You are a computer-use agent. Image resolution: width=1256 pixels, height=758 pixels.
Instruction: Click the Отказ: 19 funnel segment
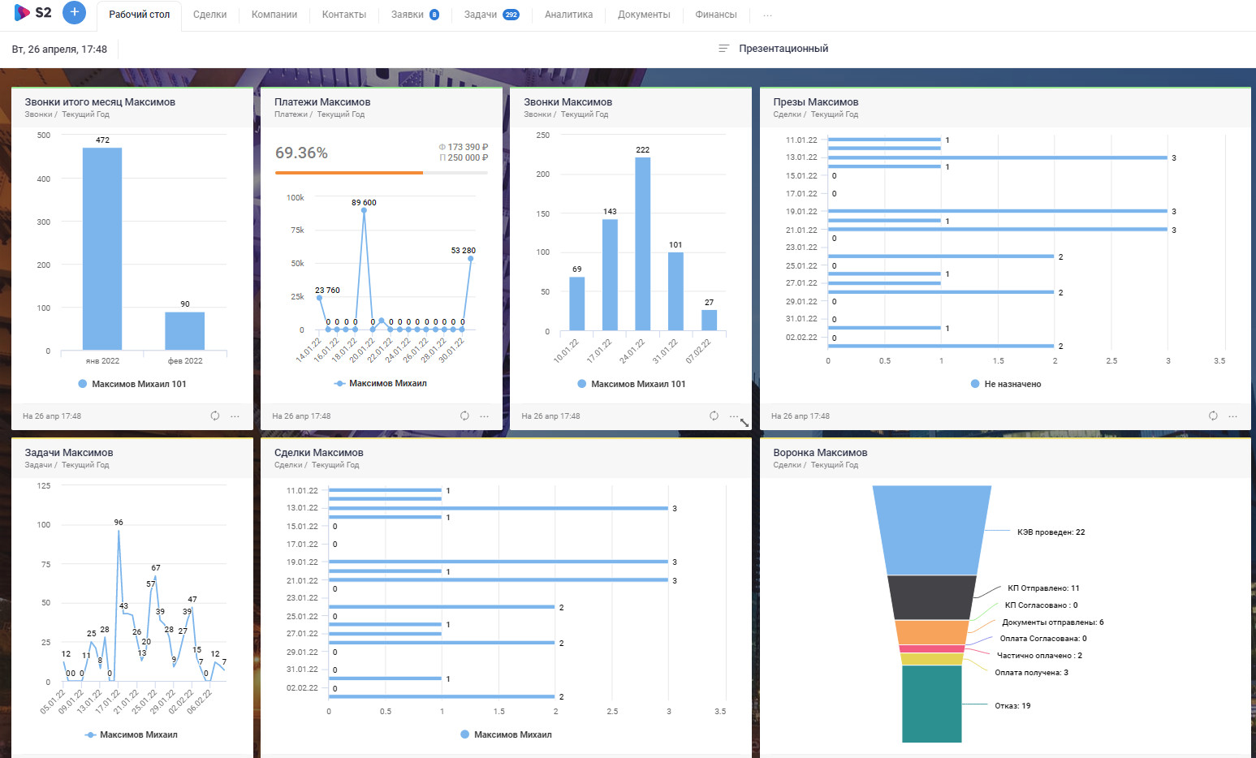pos(932,704)
